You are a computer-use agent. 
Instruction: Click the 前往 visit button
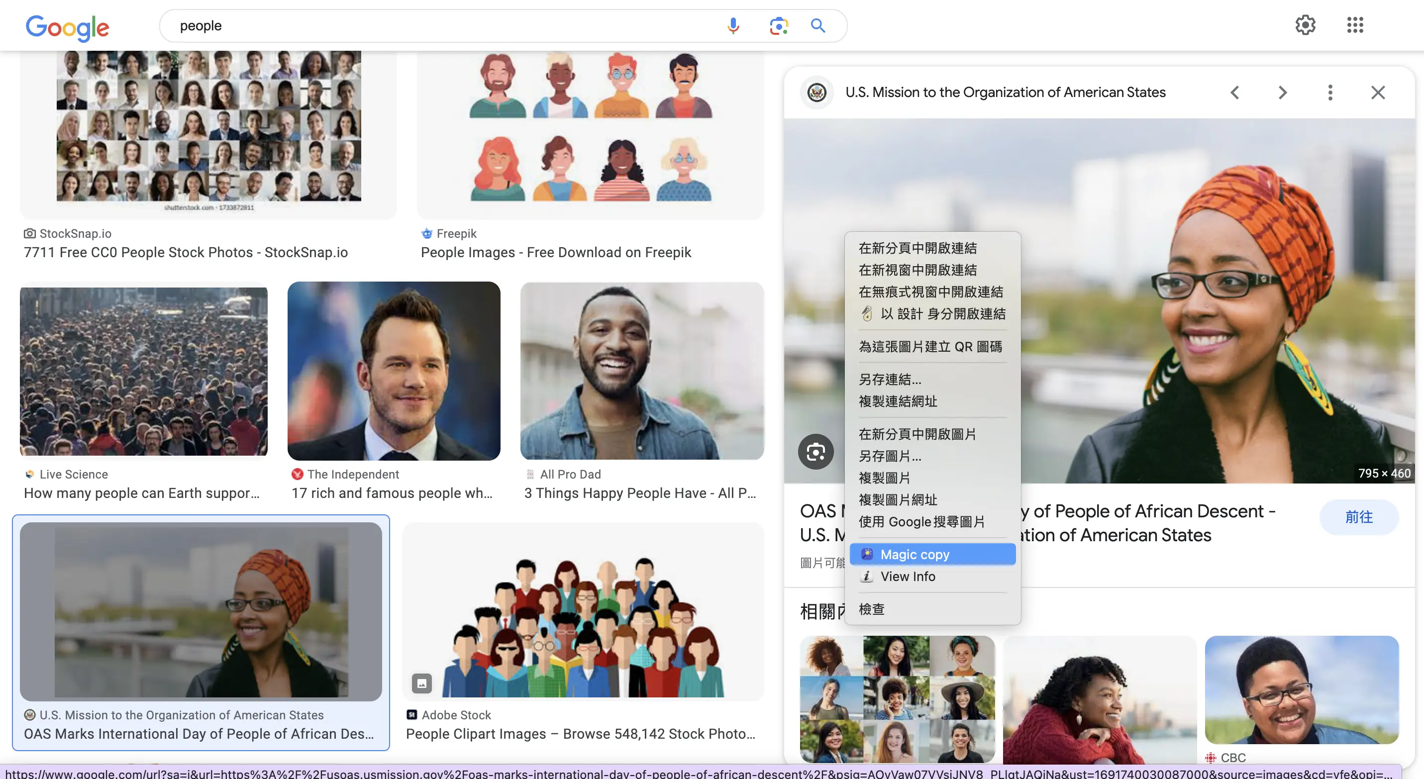point(1358,517)
